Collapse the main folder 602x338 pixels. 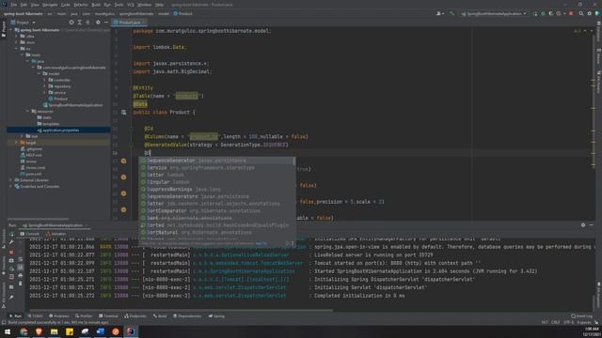pos(23,54)
